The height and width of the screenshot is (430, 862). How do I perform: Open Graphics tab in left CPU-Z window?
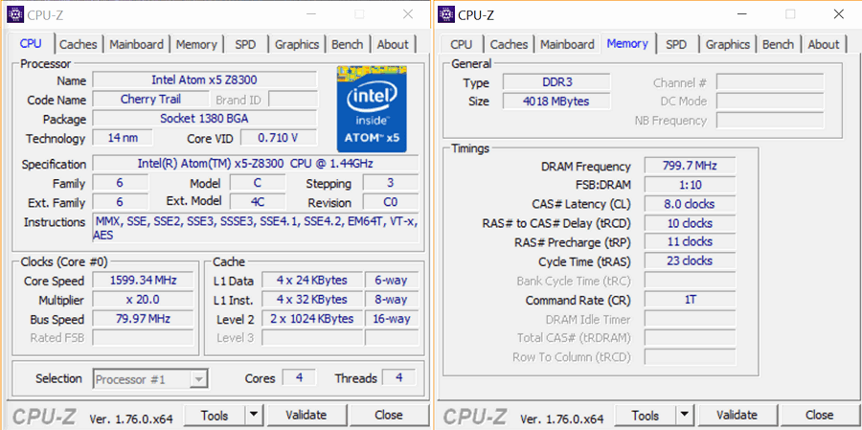click(x=297, y=45)
